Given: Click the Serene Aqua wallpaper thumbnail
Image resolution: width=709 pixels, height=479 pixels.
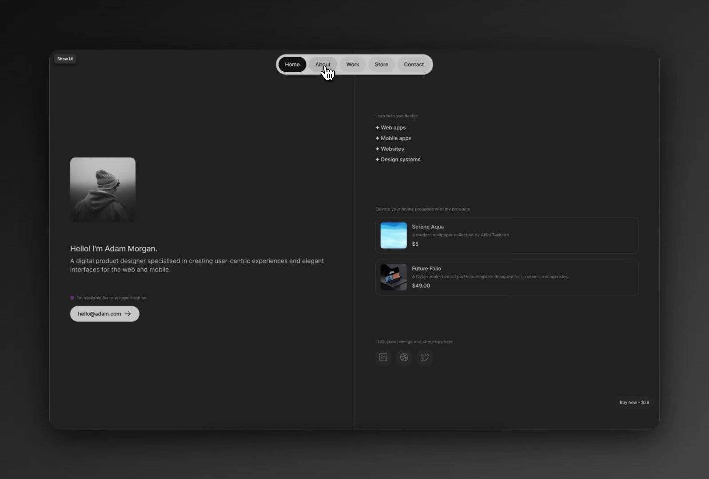Looking at the screenshot, I should [x=394, y=236].
